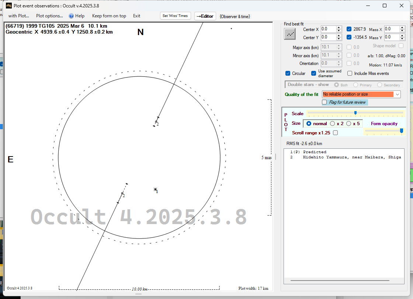Open the Plot options... menu

(x=49, y=16)
